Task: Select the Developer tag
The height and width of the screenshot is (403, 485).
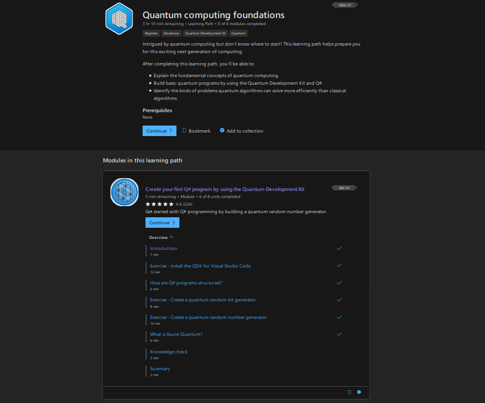Action: click(x=171, y=33)
